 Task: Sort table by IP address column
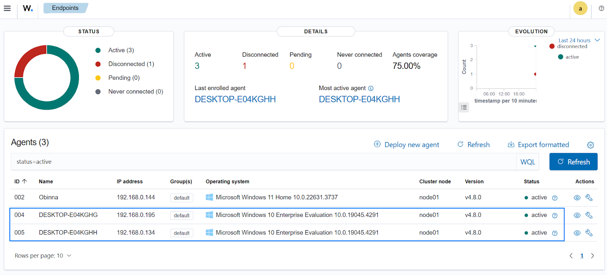click(x=130, y=182)
